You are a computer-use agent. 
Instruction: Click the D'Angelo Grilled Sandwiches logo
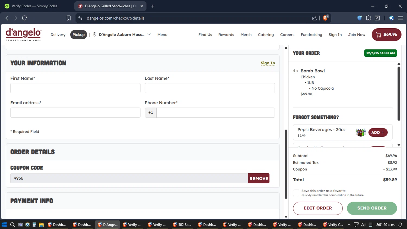coord(23,34)
